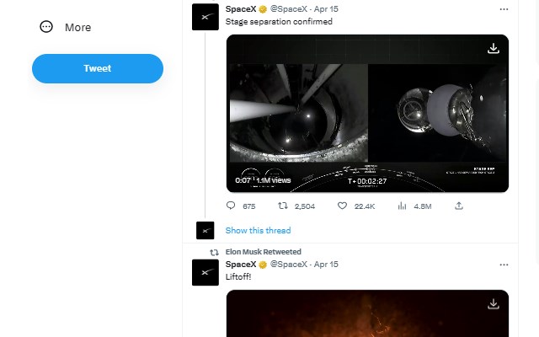This screenshot has height=337, width=539.
Task: Click the small SpaceX avatar beside thread link
Action: (x=205, y=230)
